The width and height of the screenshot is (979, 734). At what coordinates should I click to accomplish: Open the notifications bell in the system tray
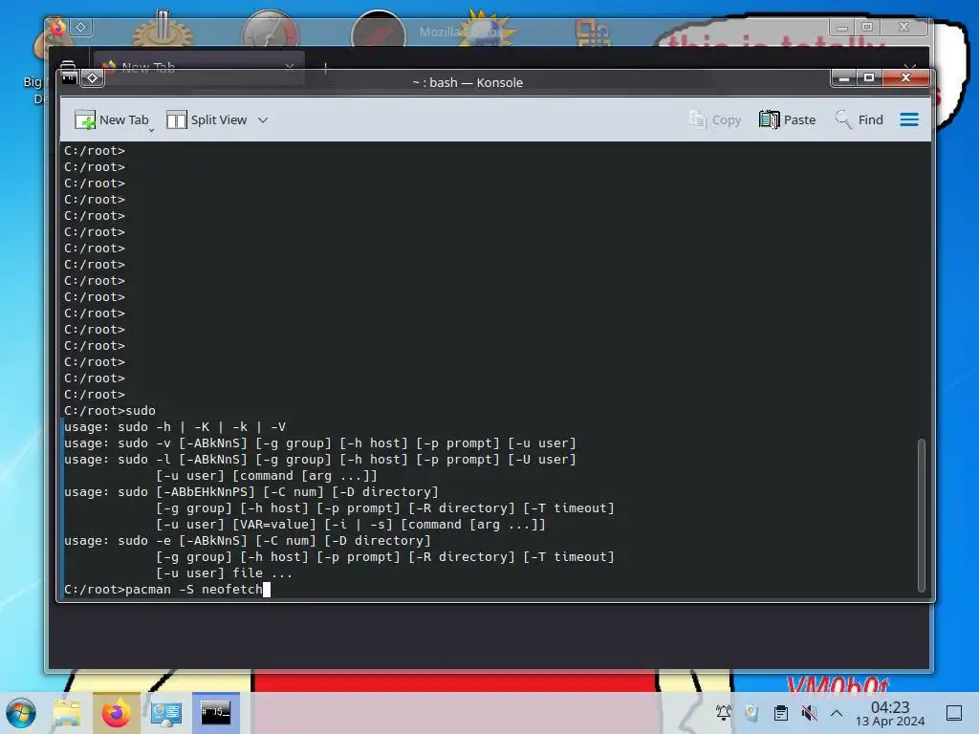point(723,712)
